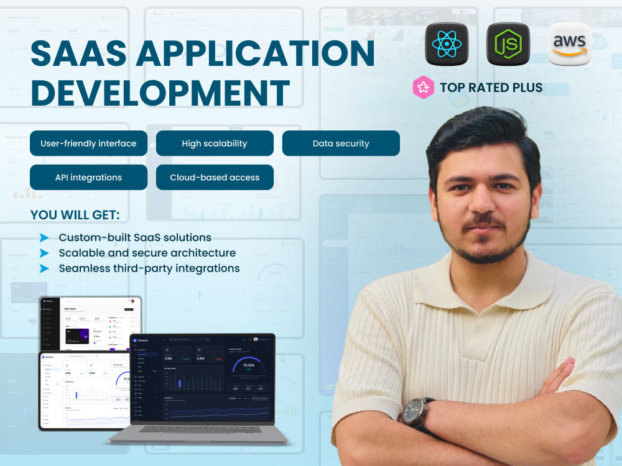Image resolution: width=622 pixels, height=466 pixels.
Task: Click the text Scalable and secure architecture
Action: [x=147, y=253]
